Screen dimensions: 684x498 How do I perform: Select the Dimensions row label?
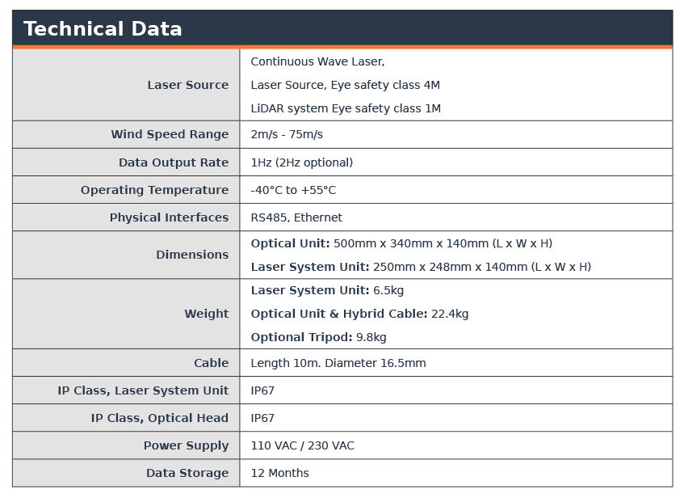click(192, 255)
